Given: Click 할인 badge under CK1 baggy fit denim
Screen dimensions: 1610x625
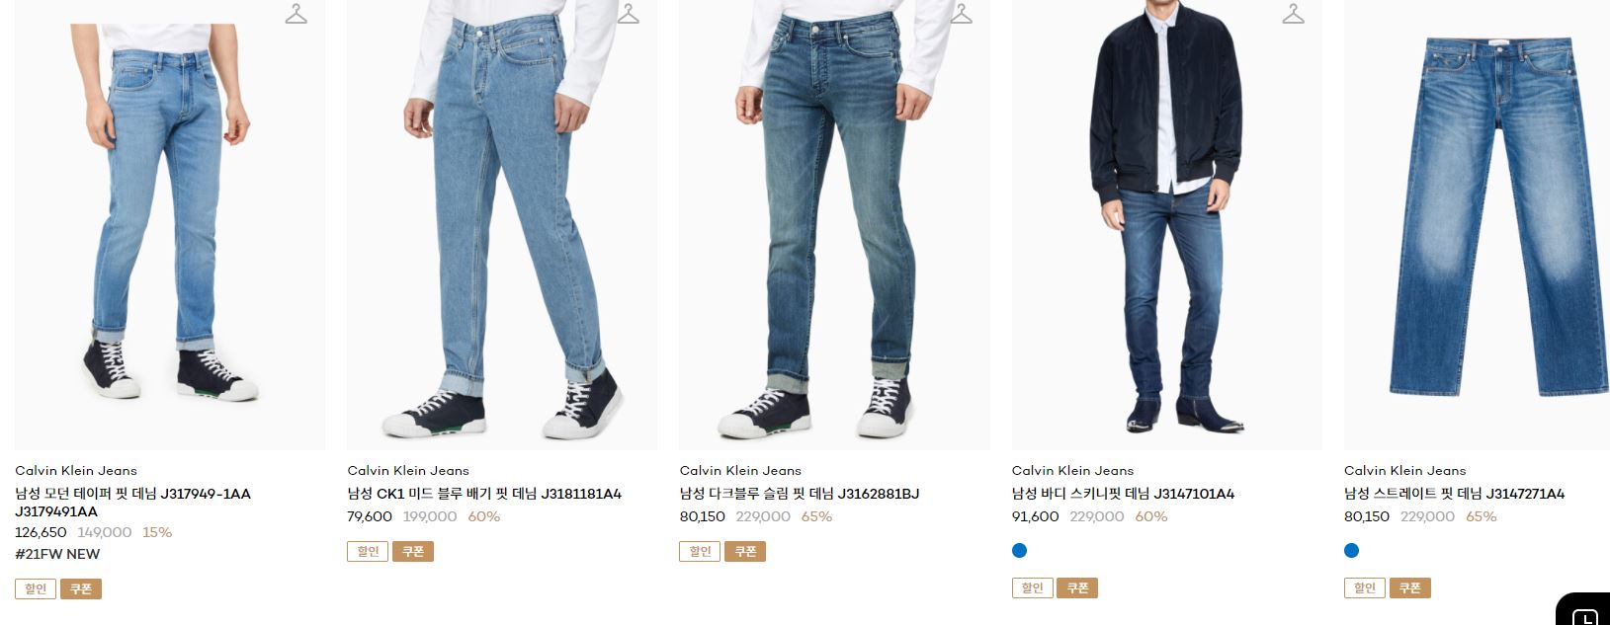Looking at the screenshot, I should click(x=368, y=552).
